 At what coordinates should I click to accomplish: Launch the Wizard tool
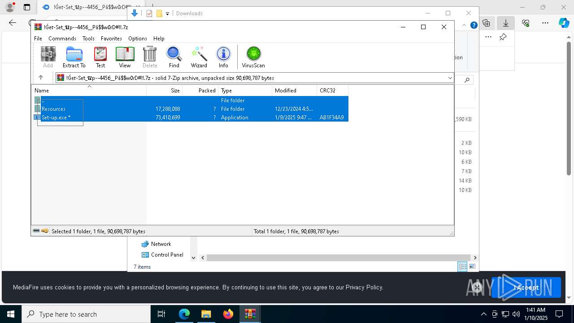pos(199,57)
